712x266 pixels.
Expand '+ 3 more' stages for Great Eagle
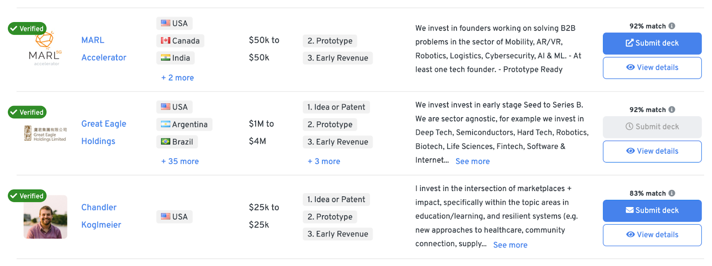324,161
